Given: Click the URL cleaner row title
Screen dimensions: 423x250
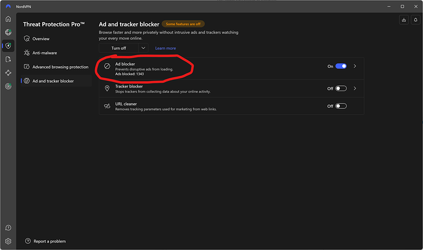Looking at the screenshot, I should point(126,104).
